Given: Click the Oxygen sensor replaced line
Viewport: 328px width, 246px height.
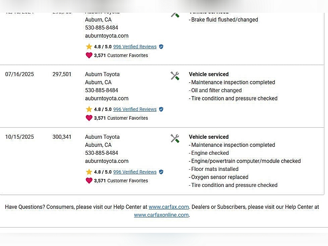Looking at the screenshot, I should click(219, 177).
